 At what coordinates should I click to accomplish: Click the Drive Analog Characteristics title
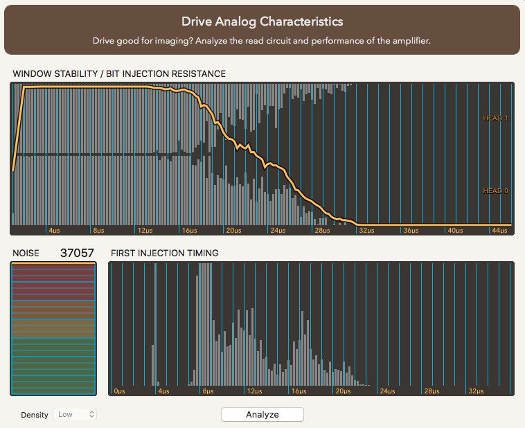[262, 22]
